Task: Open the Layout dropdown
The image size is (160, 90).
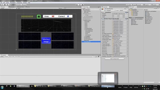Action: 155,5
